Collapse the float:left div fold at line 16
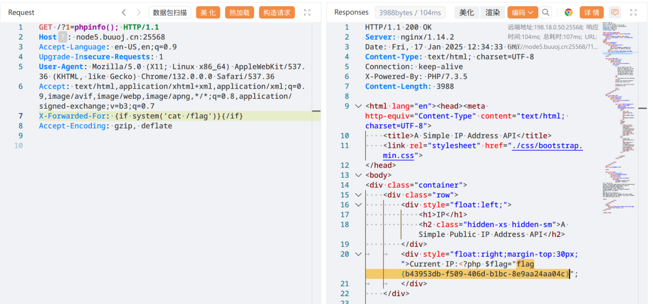Screen dimensions: 653x304 click(x=358, y=205)
